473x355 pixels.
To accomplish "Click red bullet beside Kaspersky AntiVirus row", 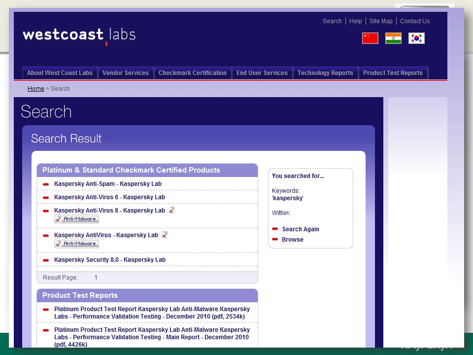I will [46, 236].
